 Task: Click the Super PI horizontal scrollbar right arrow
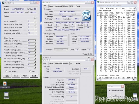[133, 80]
